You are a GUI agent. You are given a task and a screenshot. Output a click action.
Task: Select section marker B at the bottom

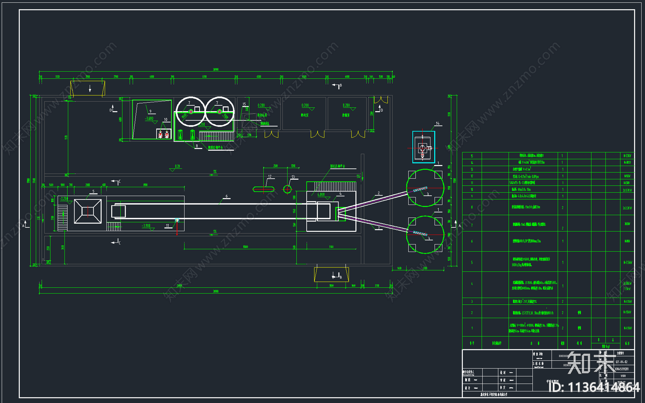coord(337,276)
